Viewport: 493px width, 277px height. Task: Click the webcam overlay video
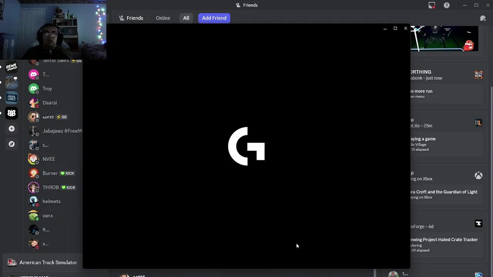pos(53,30)
